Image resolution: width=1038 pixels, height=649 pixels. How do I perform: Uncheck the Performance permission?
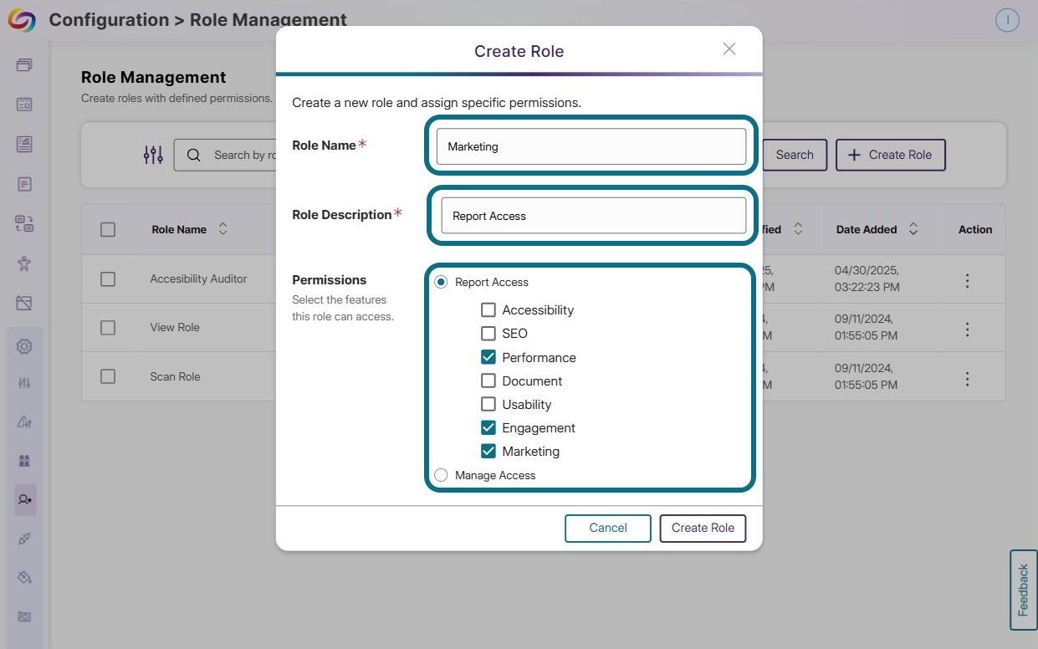(488, 357)
